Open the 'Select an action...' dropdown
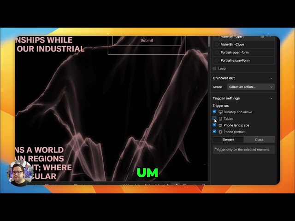Image resolution: width=295 pixels, height=221 pixels. (x=251, y=87)
